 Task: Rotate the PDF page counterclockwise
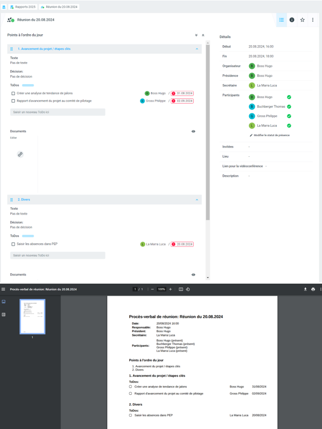click(x=188, y=289)
